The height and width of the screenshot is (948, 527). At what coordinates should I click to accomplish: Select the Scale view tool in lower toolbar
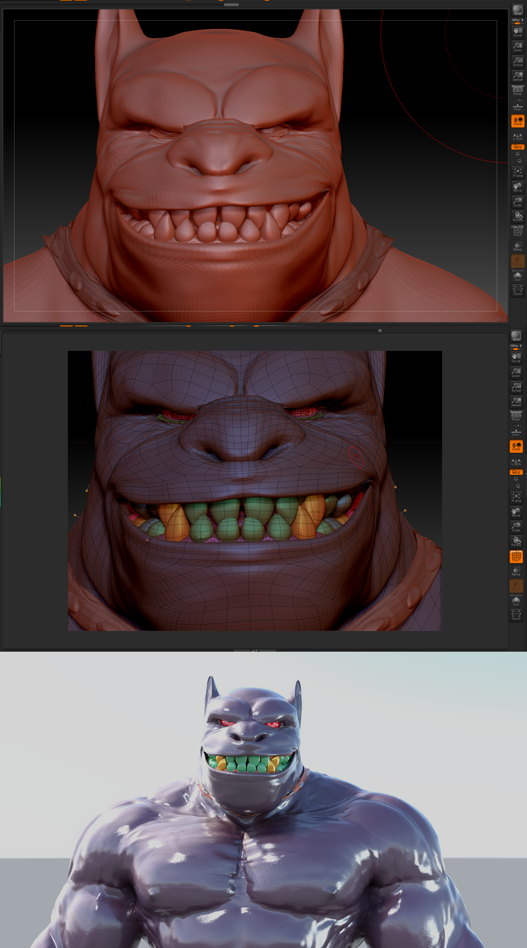coord(516,527)
